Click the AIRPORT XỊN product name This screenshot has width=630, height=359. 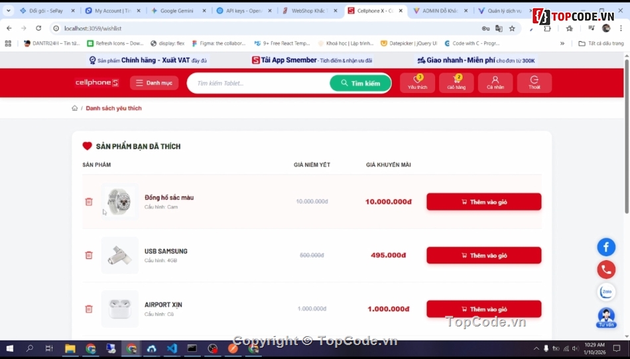[163, 305]
